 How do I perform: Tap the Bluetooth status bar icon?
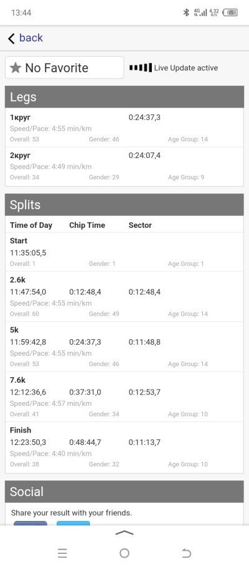click(x=186, y=12)
